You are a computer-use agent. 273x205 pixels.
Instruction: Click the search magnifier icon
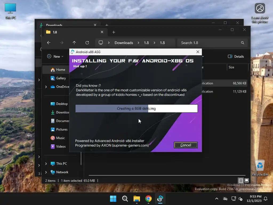click(243, 43)
